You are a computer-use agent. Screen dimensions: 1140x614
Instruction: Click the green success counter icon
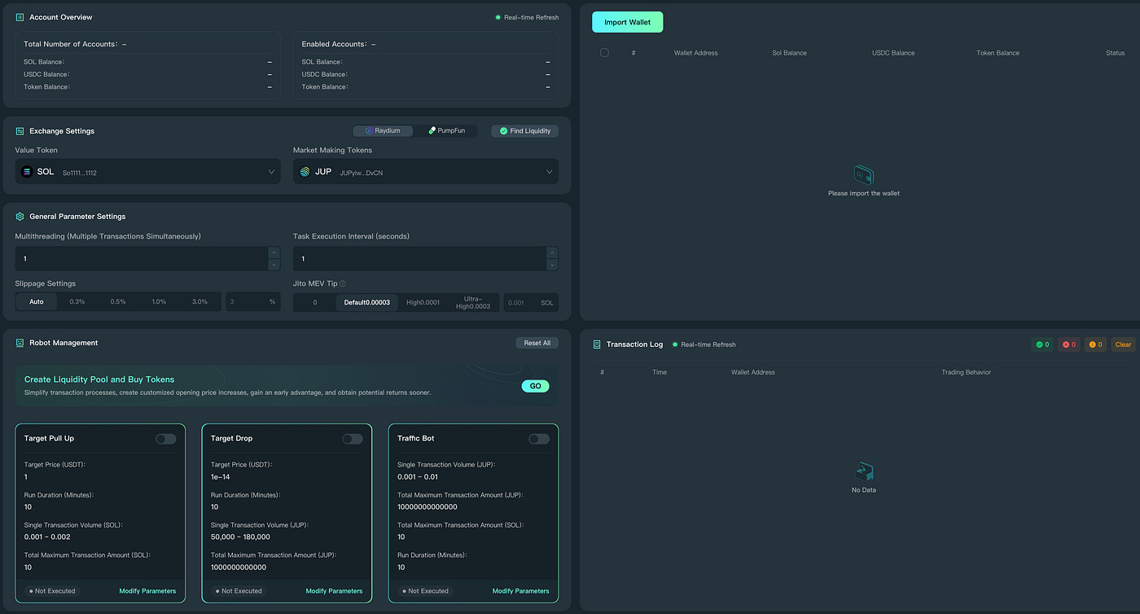1040,344
